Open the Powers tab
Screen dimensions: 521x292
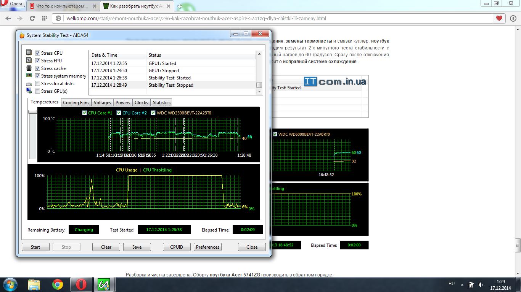tap(123, 103)
